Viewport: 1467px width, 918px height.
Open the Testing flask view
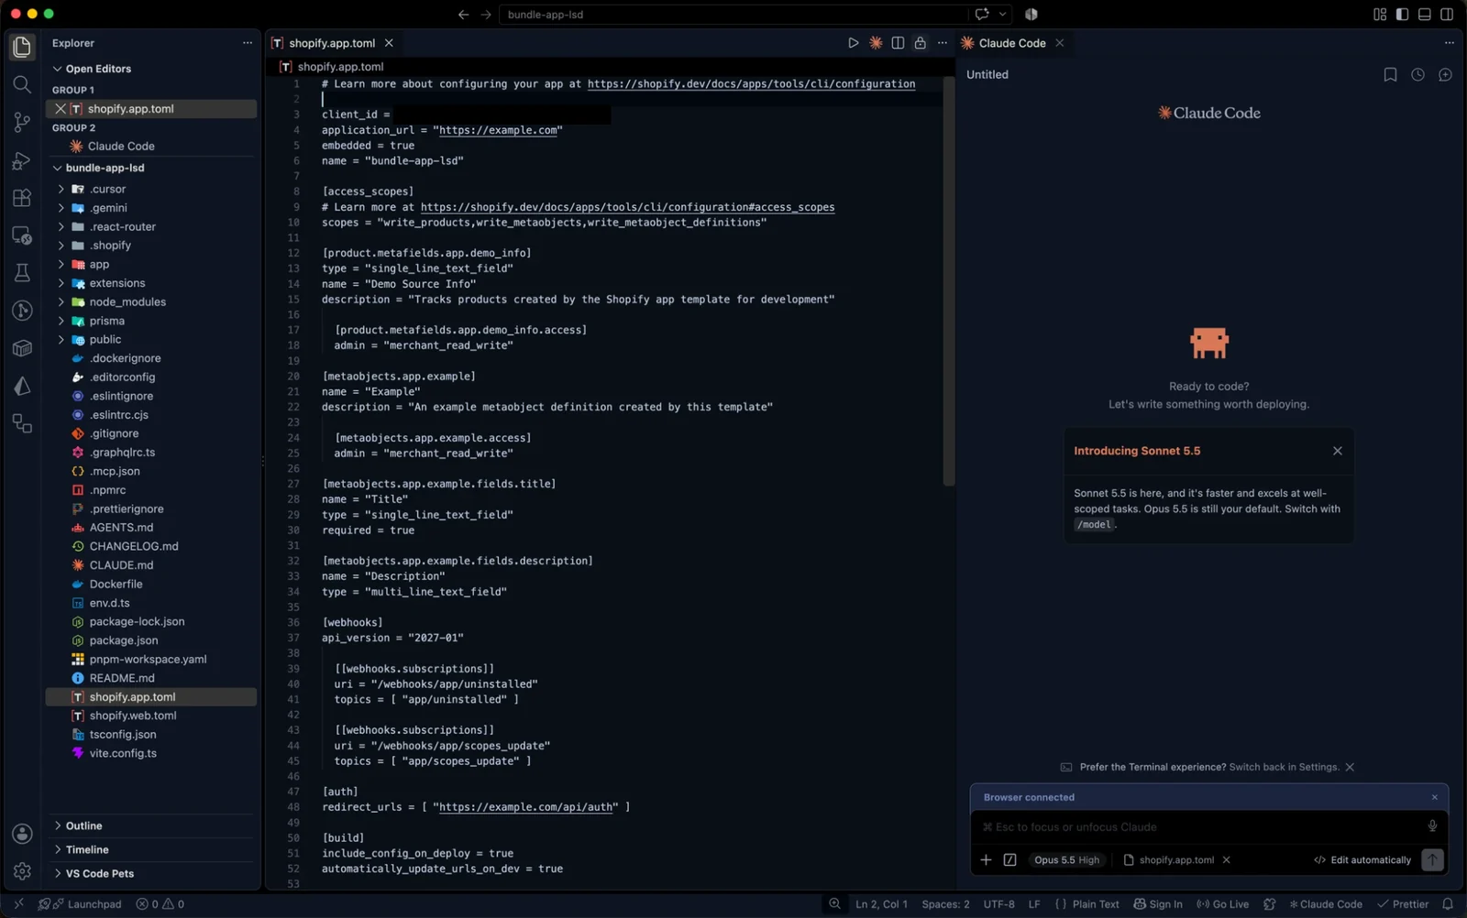(x=22, y=273)
